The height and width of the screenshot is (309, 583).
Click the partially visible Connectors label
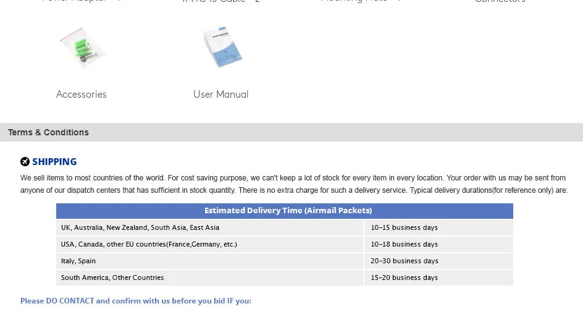coord(500,1)
